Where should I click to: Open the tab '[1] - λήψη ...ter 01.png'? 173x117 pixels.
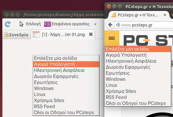point(63,34)
